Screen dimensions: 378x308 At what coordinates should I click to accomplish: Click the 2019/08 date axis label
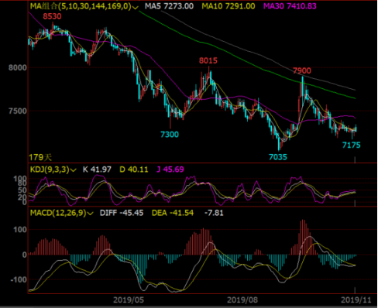click(242, 299)
